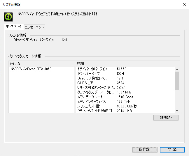Click the 12_1 feature level value
The width and height of the screenshot is (189, 156).
pyautogui.click(x=120, y=78)
